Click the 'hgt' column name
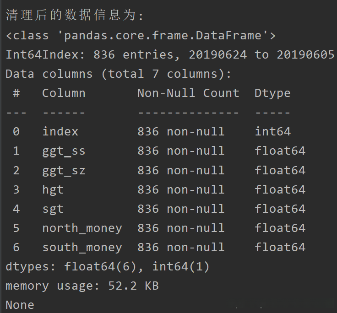 (x=53, y=190)
